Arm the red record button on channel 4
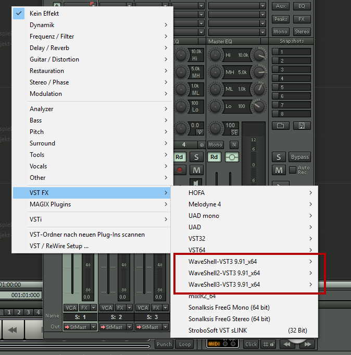Image resolution: width=351 pixels, height=355 pixels. (180, 170)
